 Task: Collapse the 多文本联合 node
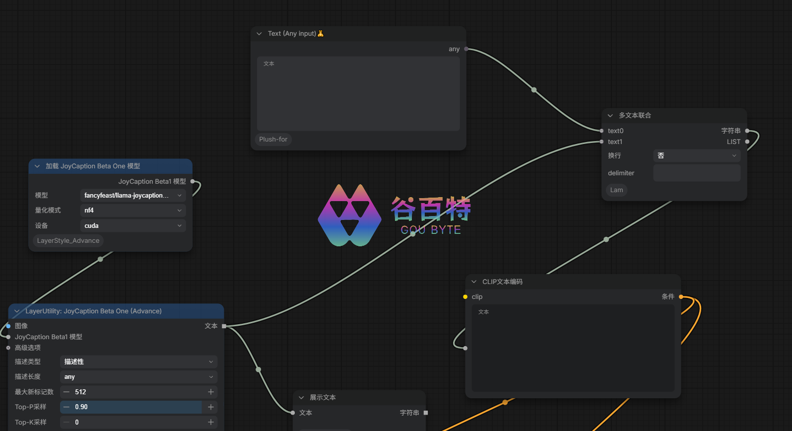(x=610, y=116)
